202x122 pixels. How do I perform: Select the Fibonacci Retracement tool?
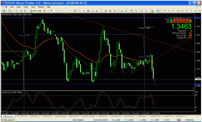coord(80,11)
